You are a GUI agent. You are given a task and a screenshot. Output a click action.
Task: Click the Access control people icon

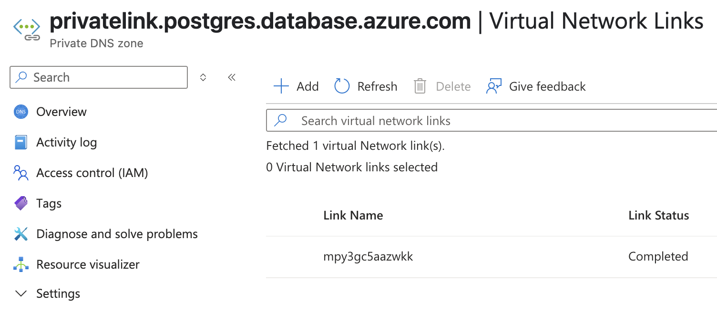(21, 173)
